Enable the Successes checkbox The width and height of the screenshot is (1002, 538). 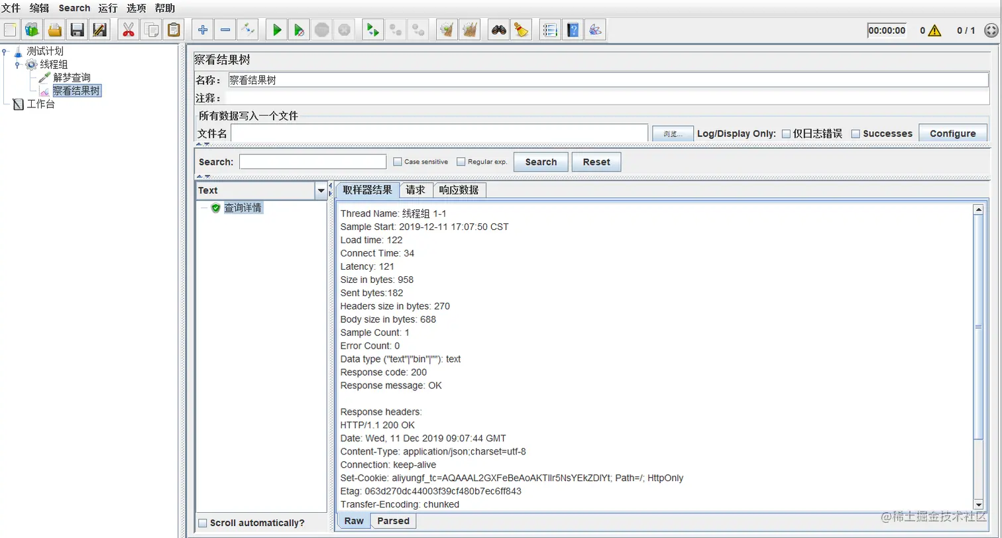coord(856,134)
